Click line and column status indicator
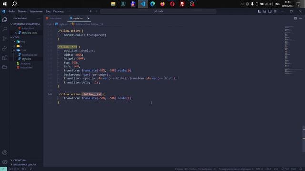The width and height of the screenshot is (305, 171). pyautogui.click(x=195, y=169)
